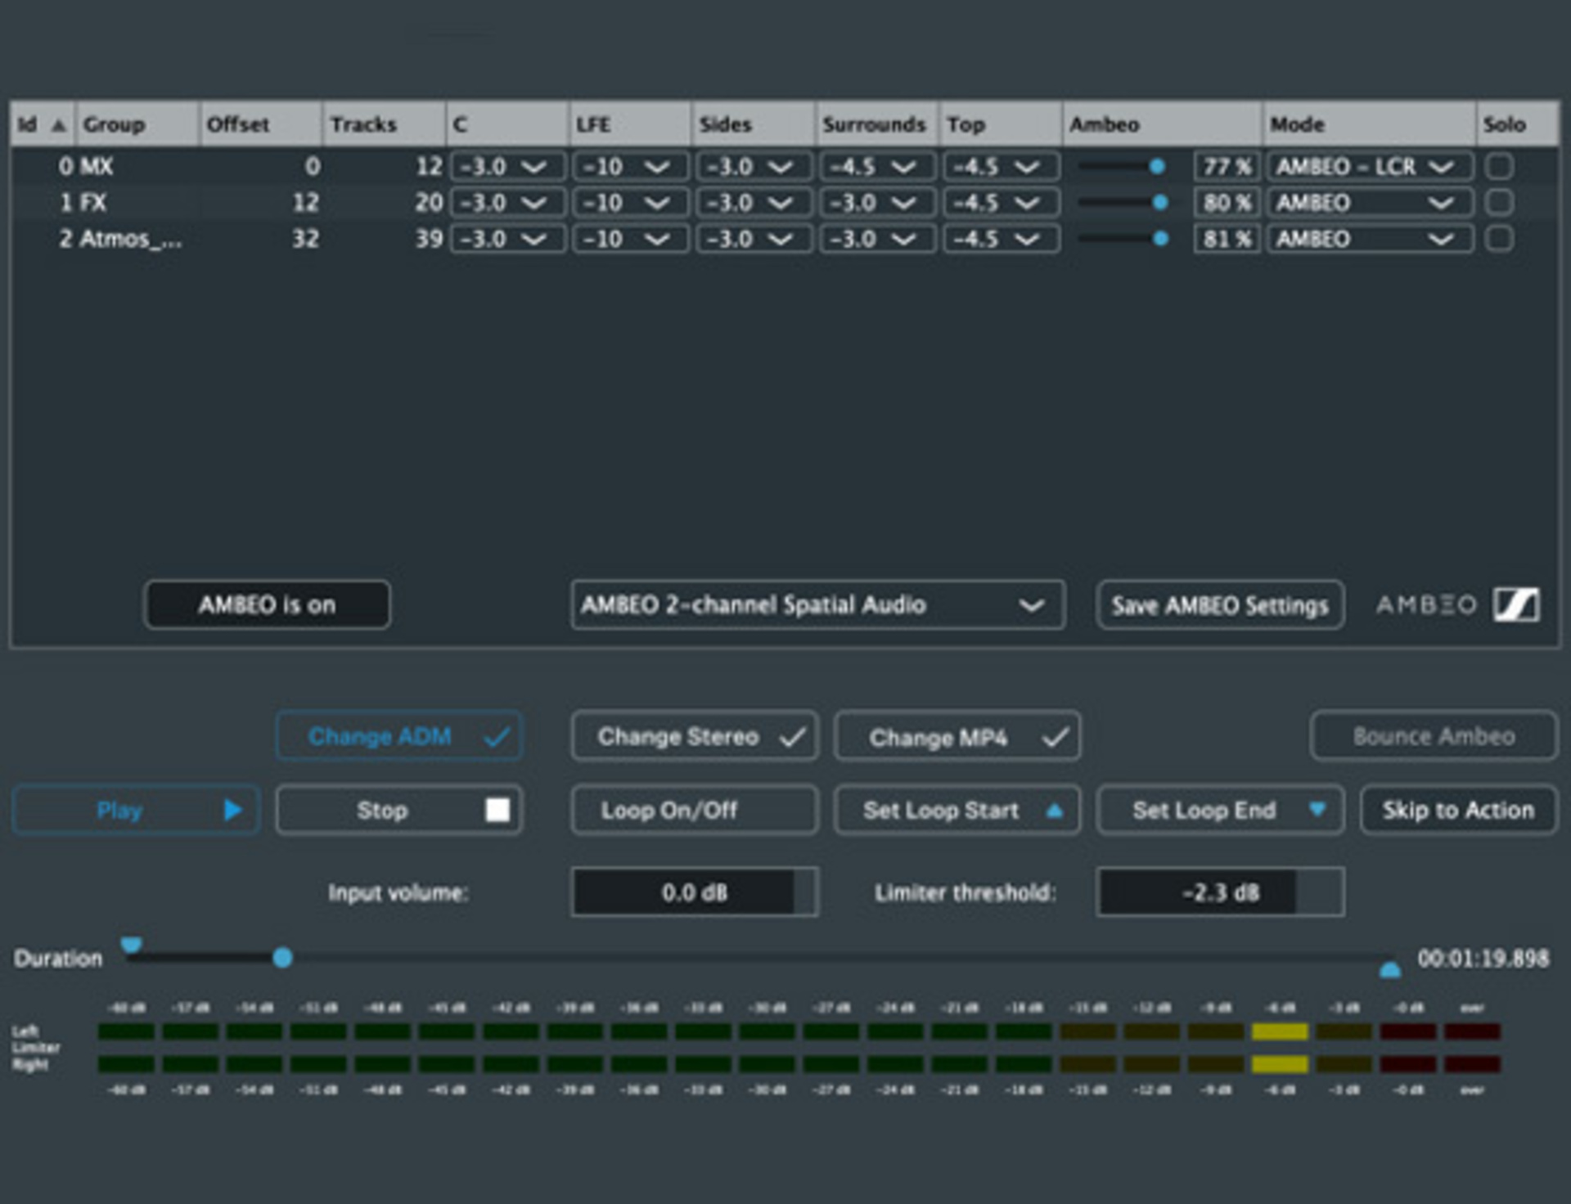Click the Group column header
1571x1204 pixels.
115,125
